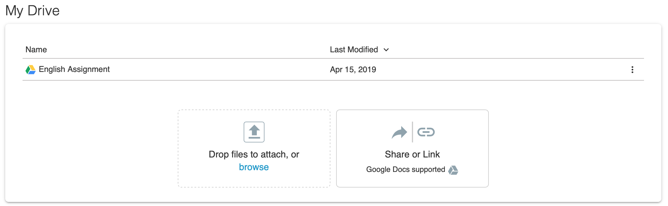
Task: Click the Drop files to attach area
Action: click(x=254, y=149)
